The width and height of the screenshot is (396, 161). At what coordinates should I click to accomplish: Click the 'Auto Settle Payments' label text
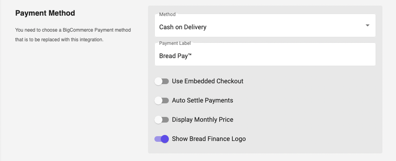pos(202,101)
